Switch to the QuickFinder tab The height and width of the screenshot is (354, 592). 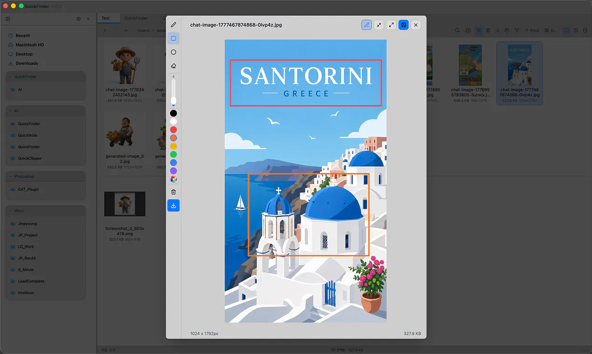coord(136,18)
